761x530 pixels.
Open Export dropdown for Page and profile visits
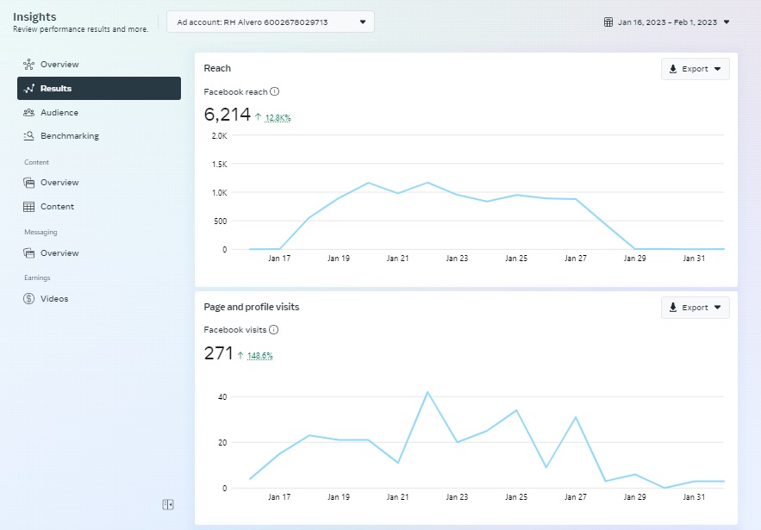[695, 308]
